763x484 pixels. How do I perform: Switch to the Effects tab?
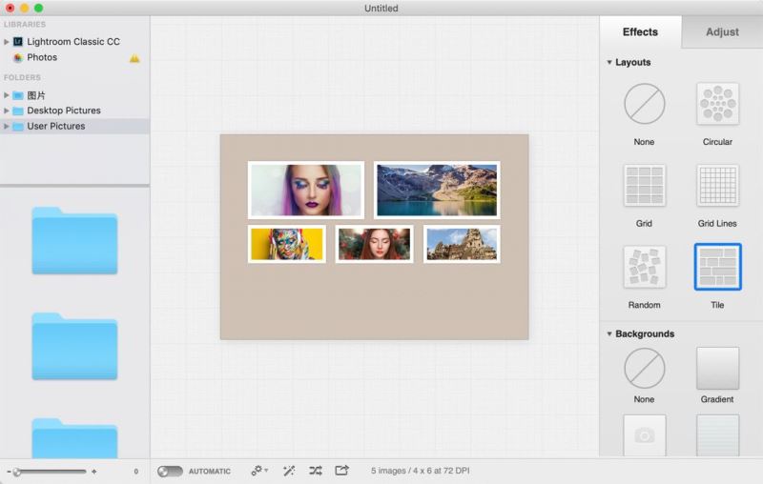640,32
